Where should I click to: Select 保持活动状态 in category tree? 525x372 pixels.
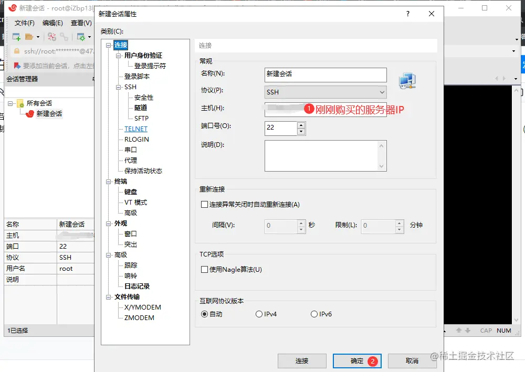point(143,171)
